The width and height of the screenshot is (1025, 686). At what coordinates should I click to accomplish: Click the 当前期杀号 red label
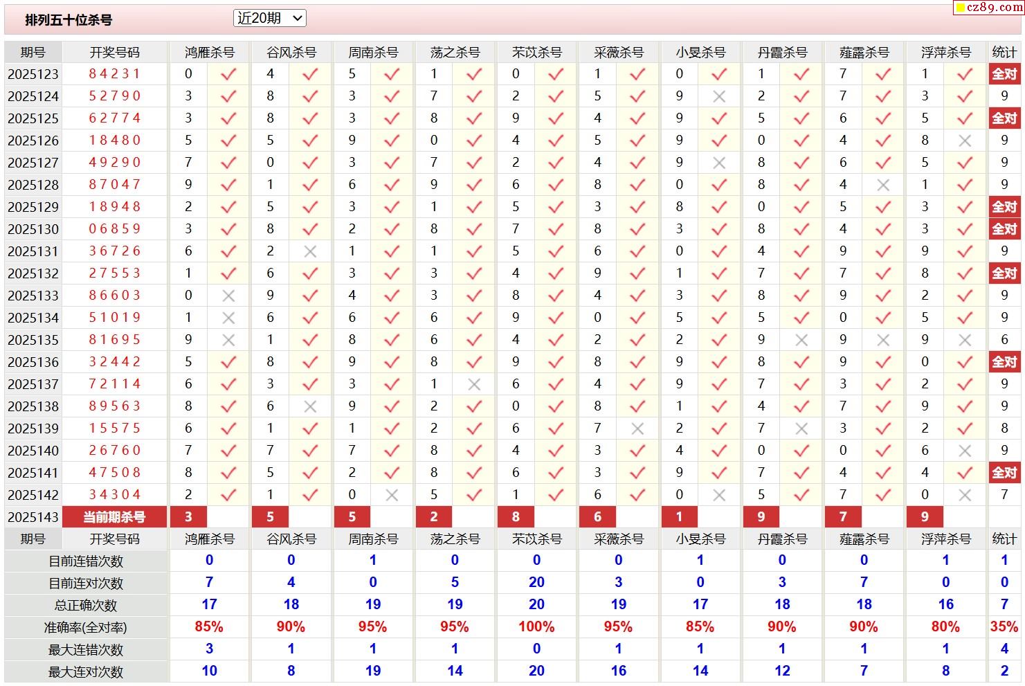[114, 517]
